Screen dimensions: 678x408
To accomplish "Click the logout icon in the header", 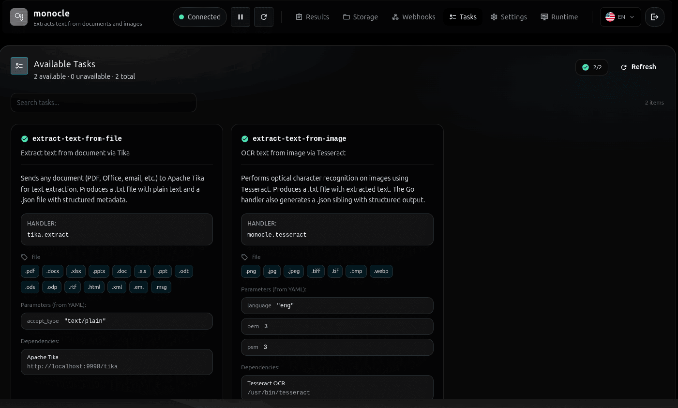I will click(655, 17).
